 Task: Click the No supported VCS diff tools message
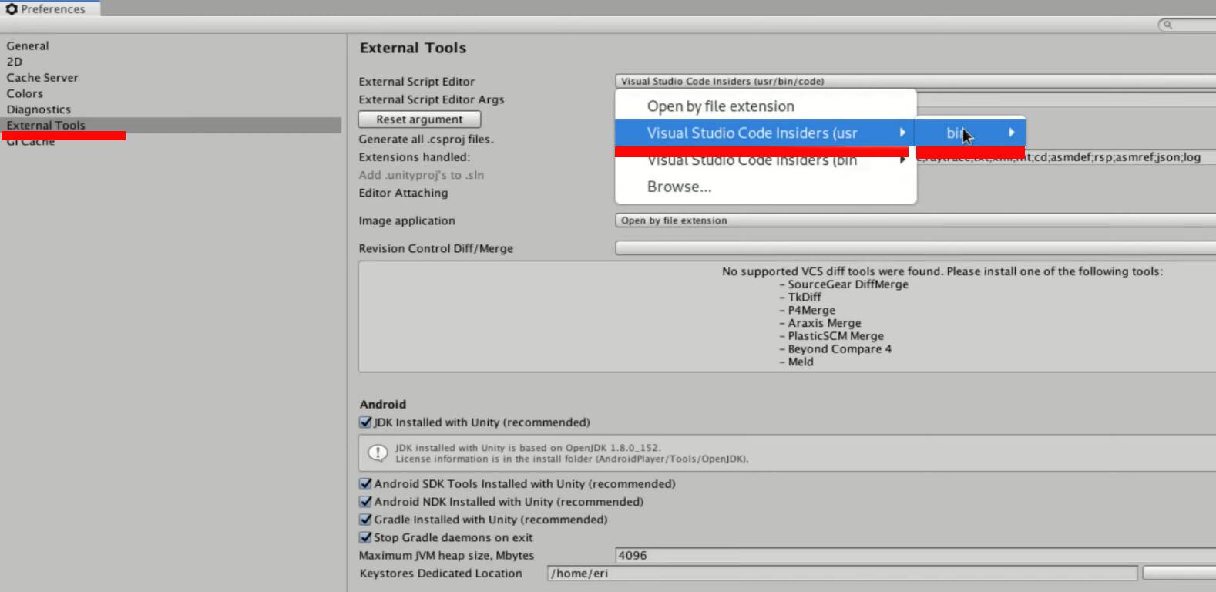[942, 271]
